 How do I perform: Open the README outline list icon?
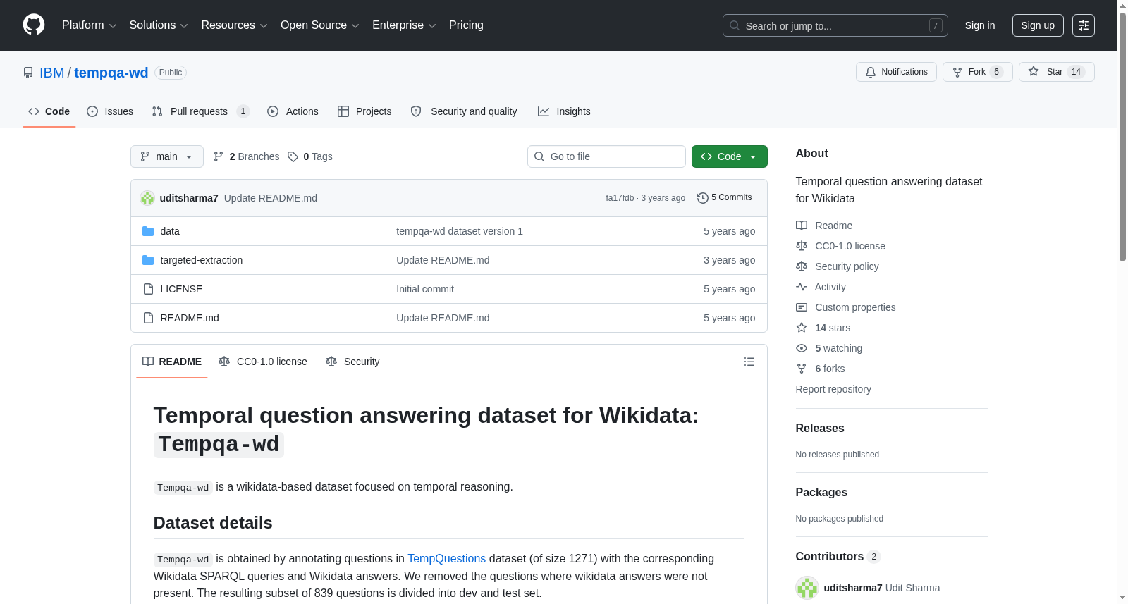pyautogui.click(x=749, y=362)
